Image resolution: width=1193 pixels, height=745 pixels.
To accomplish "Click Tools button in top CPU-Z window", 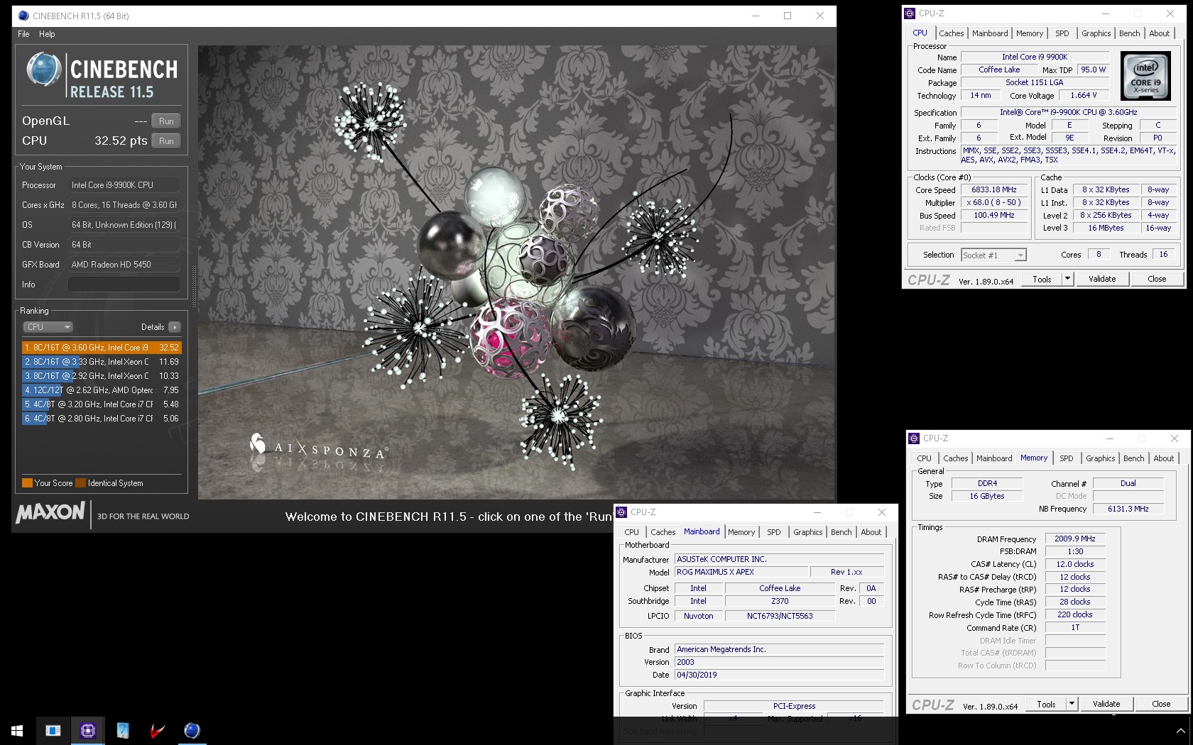I will point(1042,280).
